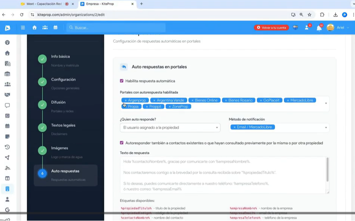Remove Bienes Online tag from portals

point(193,100)
